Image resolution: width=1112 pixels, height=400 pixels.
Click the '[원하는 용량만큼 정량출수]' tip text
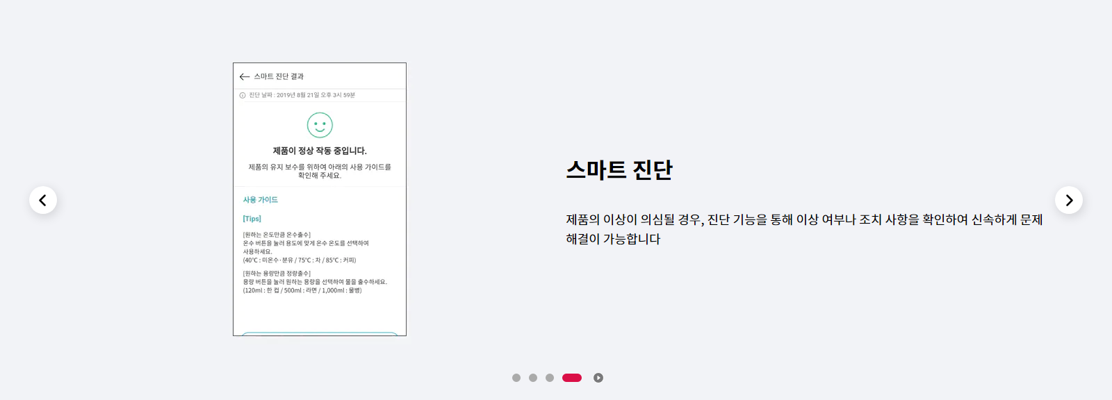(x=277, y=274)
